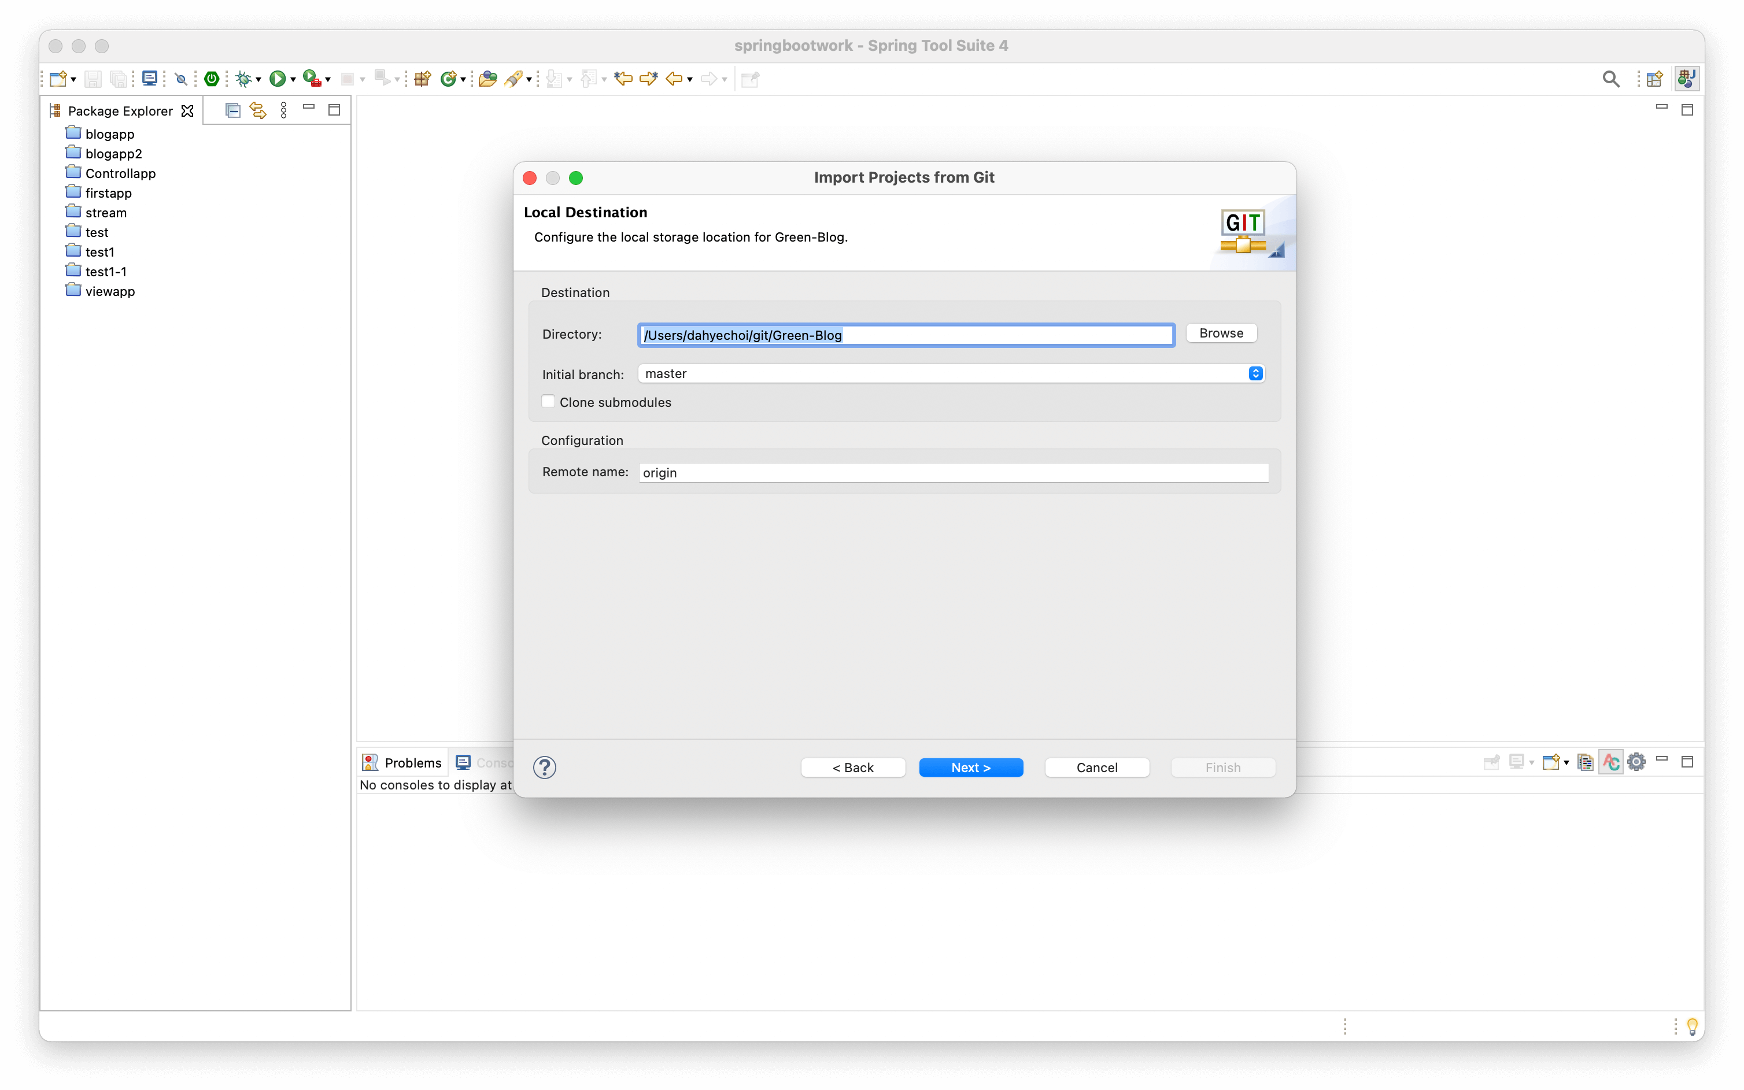Select the firstapp project
The width and height of the screenshot is (1744, 1090).
click(x=99, y=193)
